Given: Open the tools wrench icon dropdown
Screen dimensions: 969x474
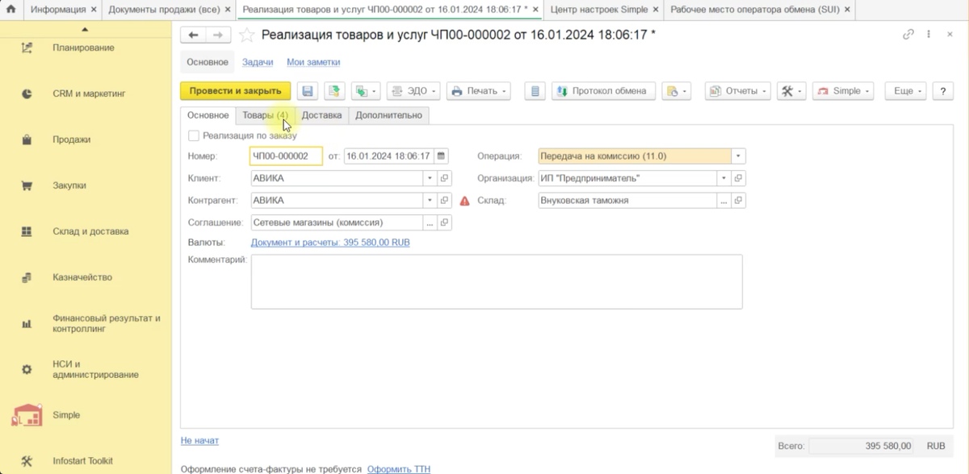Looking at the screenshot, I should 791,91.
